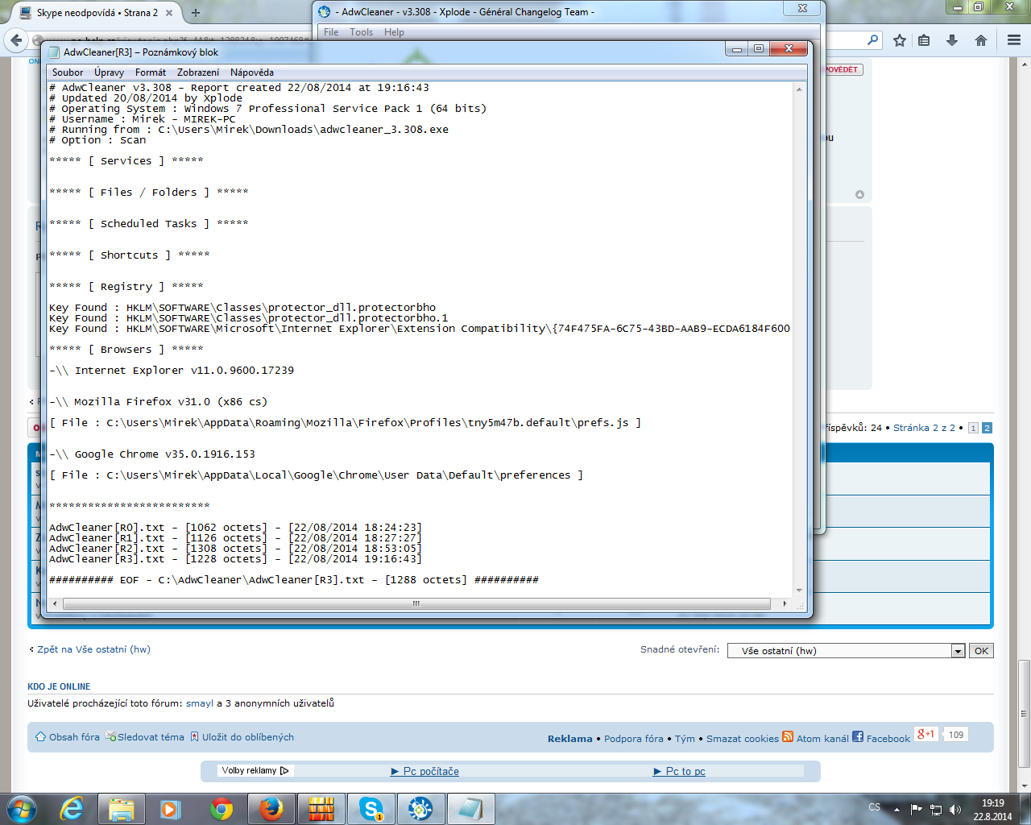
Task: Open the 'Pc počítače' ad link
Action: [431, 772]
